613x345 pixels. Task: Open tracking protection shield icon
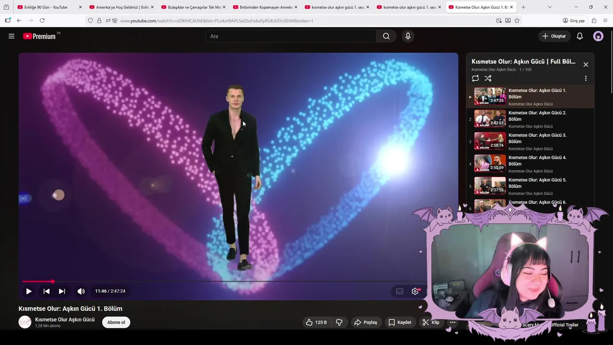click(90, 21)
